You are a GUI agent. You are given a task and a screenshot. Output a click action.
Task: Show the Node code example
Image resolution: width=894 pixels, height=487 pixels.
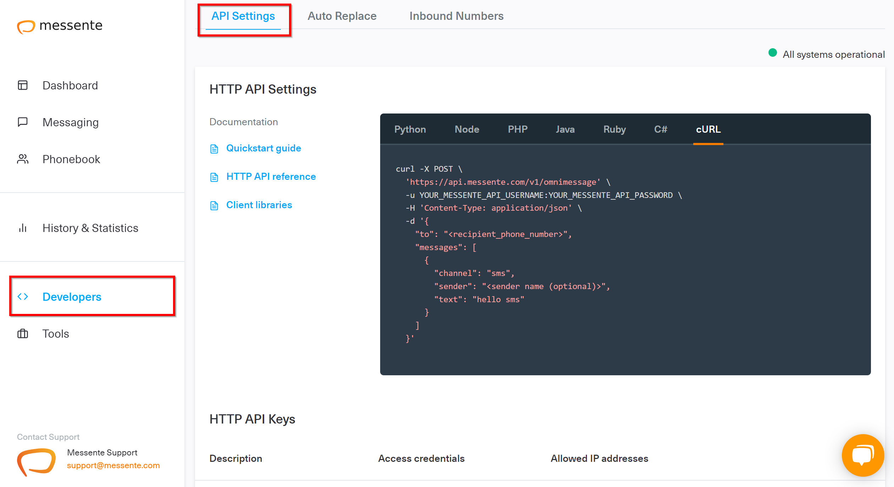(x=467, y=129)
